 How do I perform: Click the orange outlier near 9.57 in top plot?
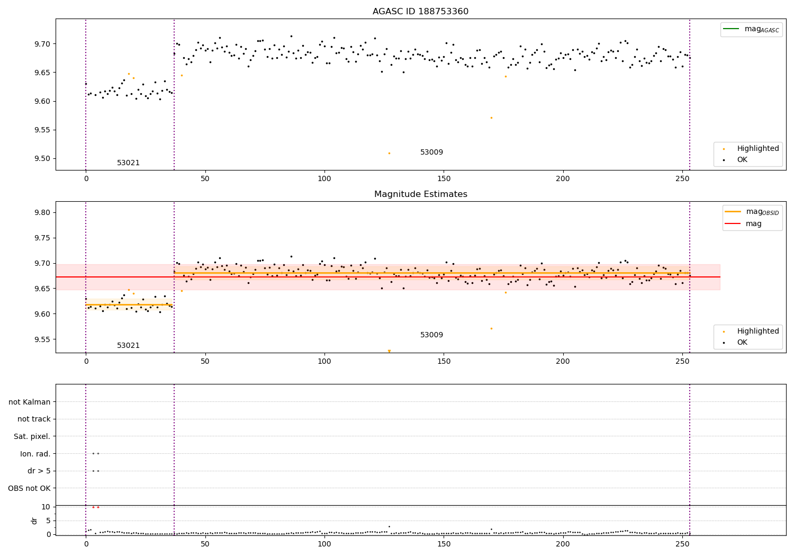[491, 118]
